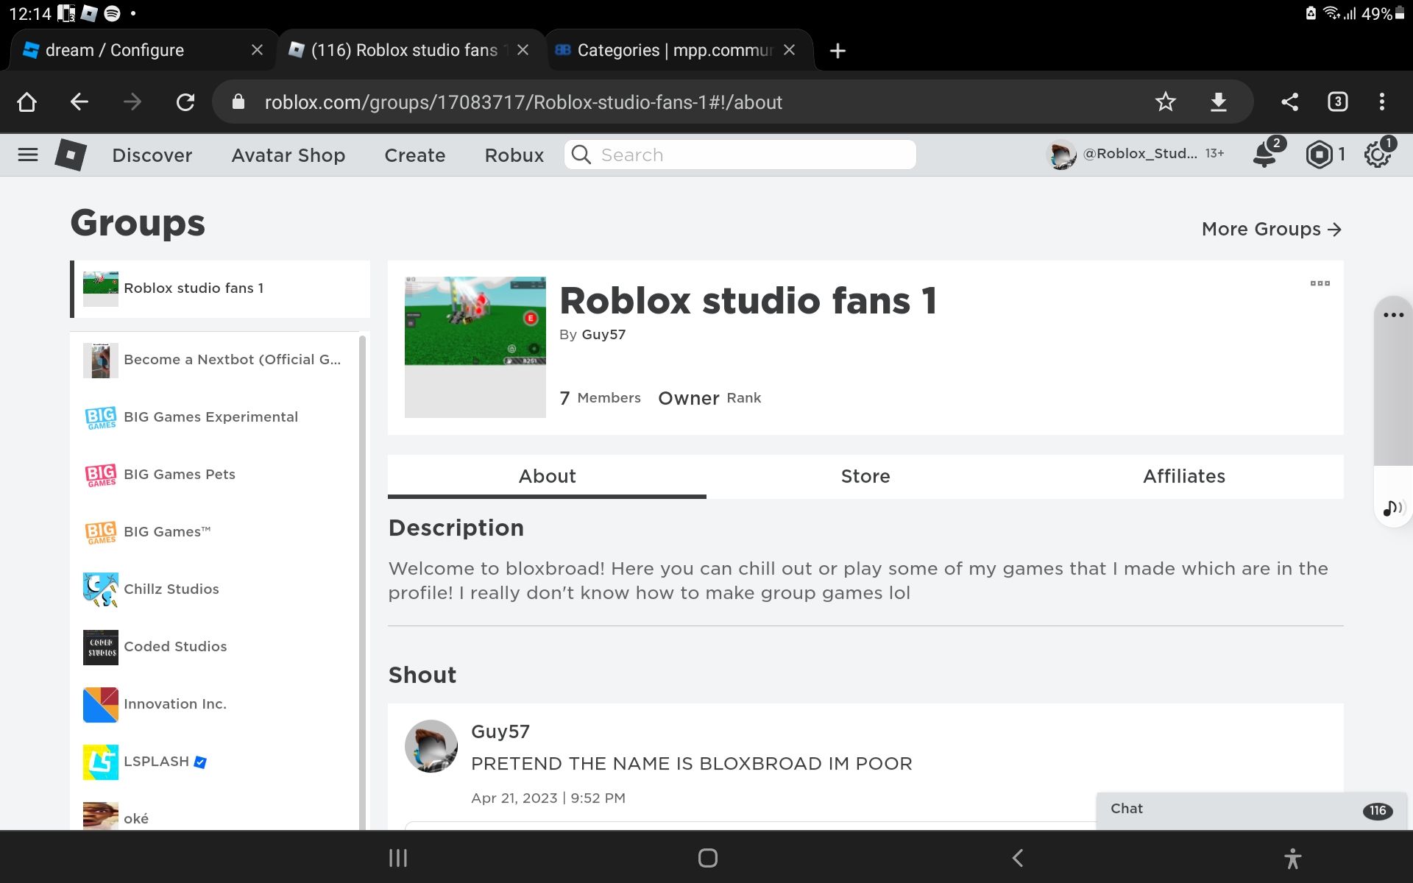This screenshot has height=883, width=1413.
Task: Open BIG Games Pets group
Action: pos(216,475)
